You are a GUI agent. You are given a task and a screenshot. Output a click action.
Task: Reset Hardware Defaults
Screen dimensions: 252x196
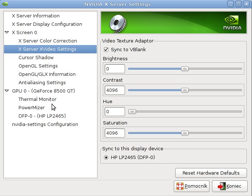[x=211, y=173]
